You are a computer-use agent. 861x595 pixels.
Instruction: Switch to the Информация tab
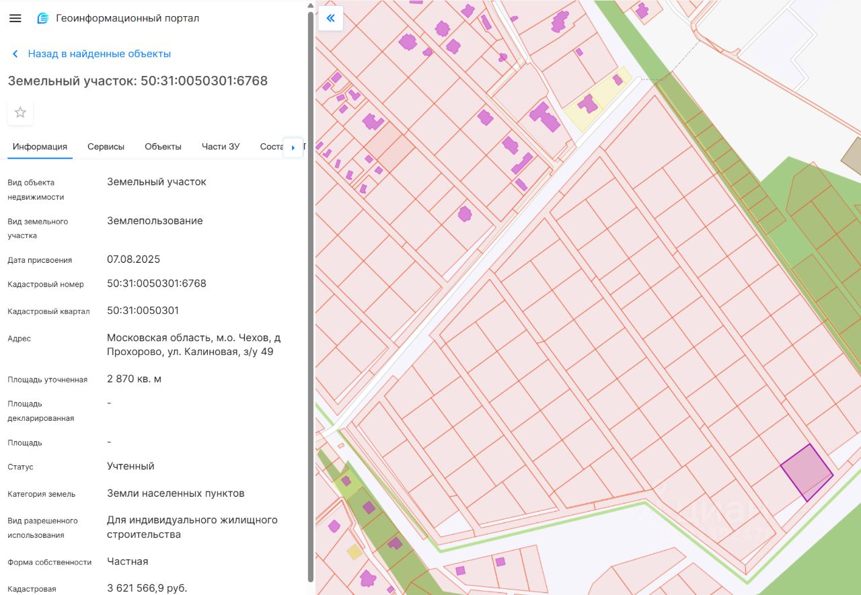[40, 147]
